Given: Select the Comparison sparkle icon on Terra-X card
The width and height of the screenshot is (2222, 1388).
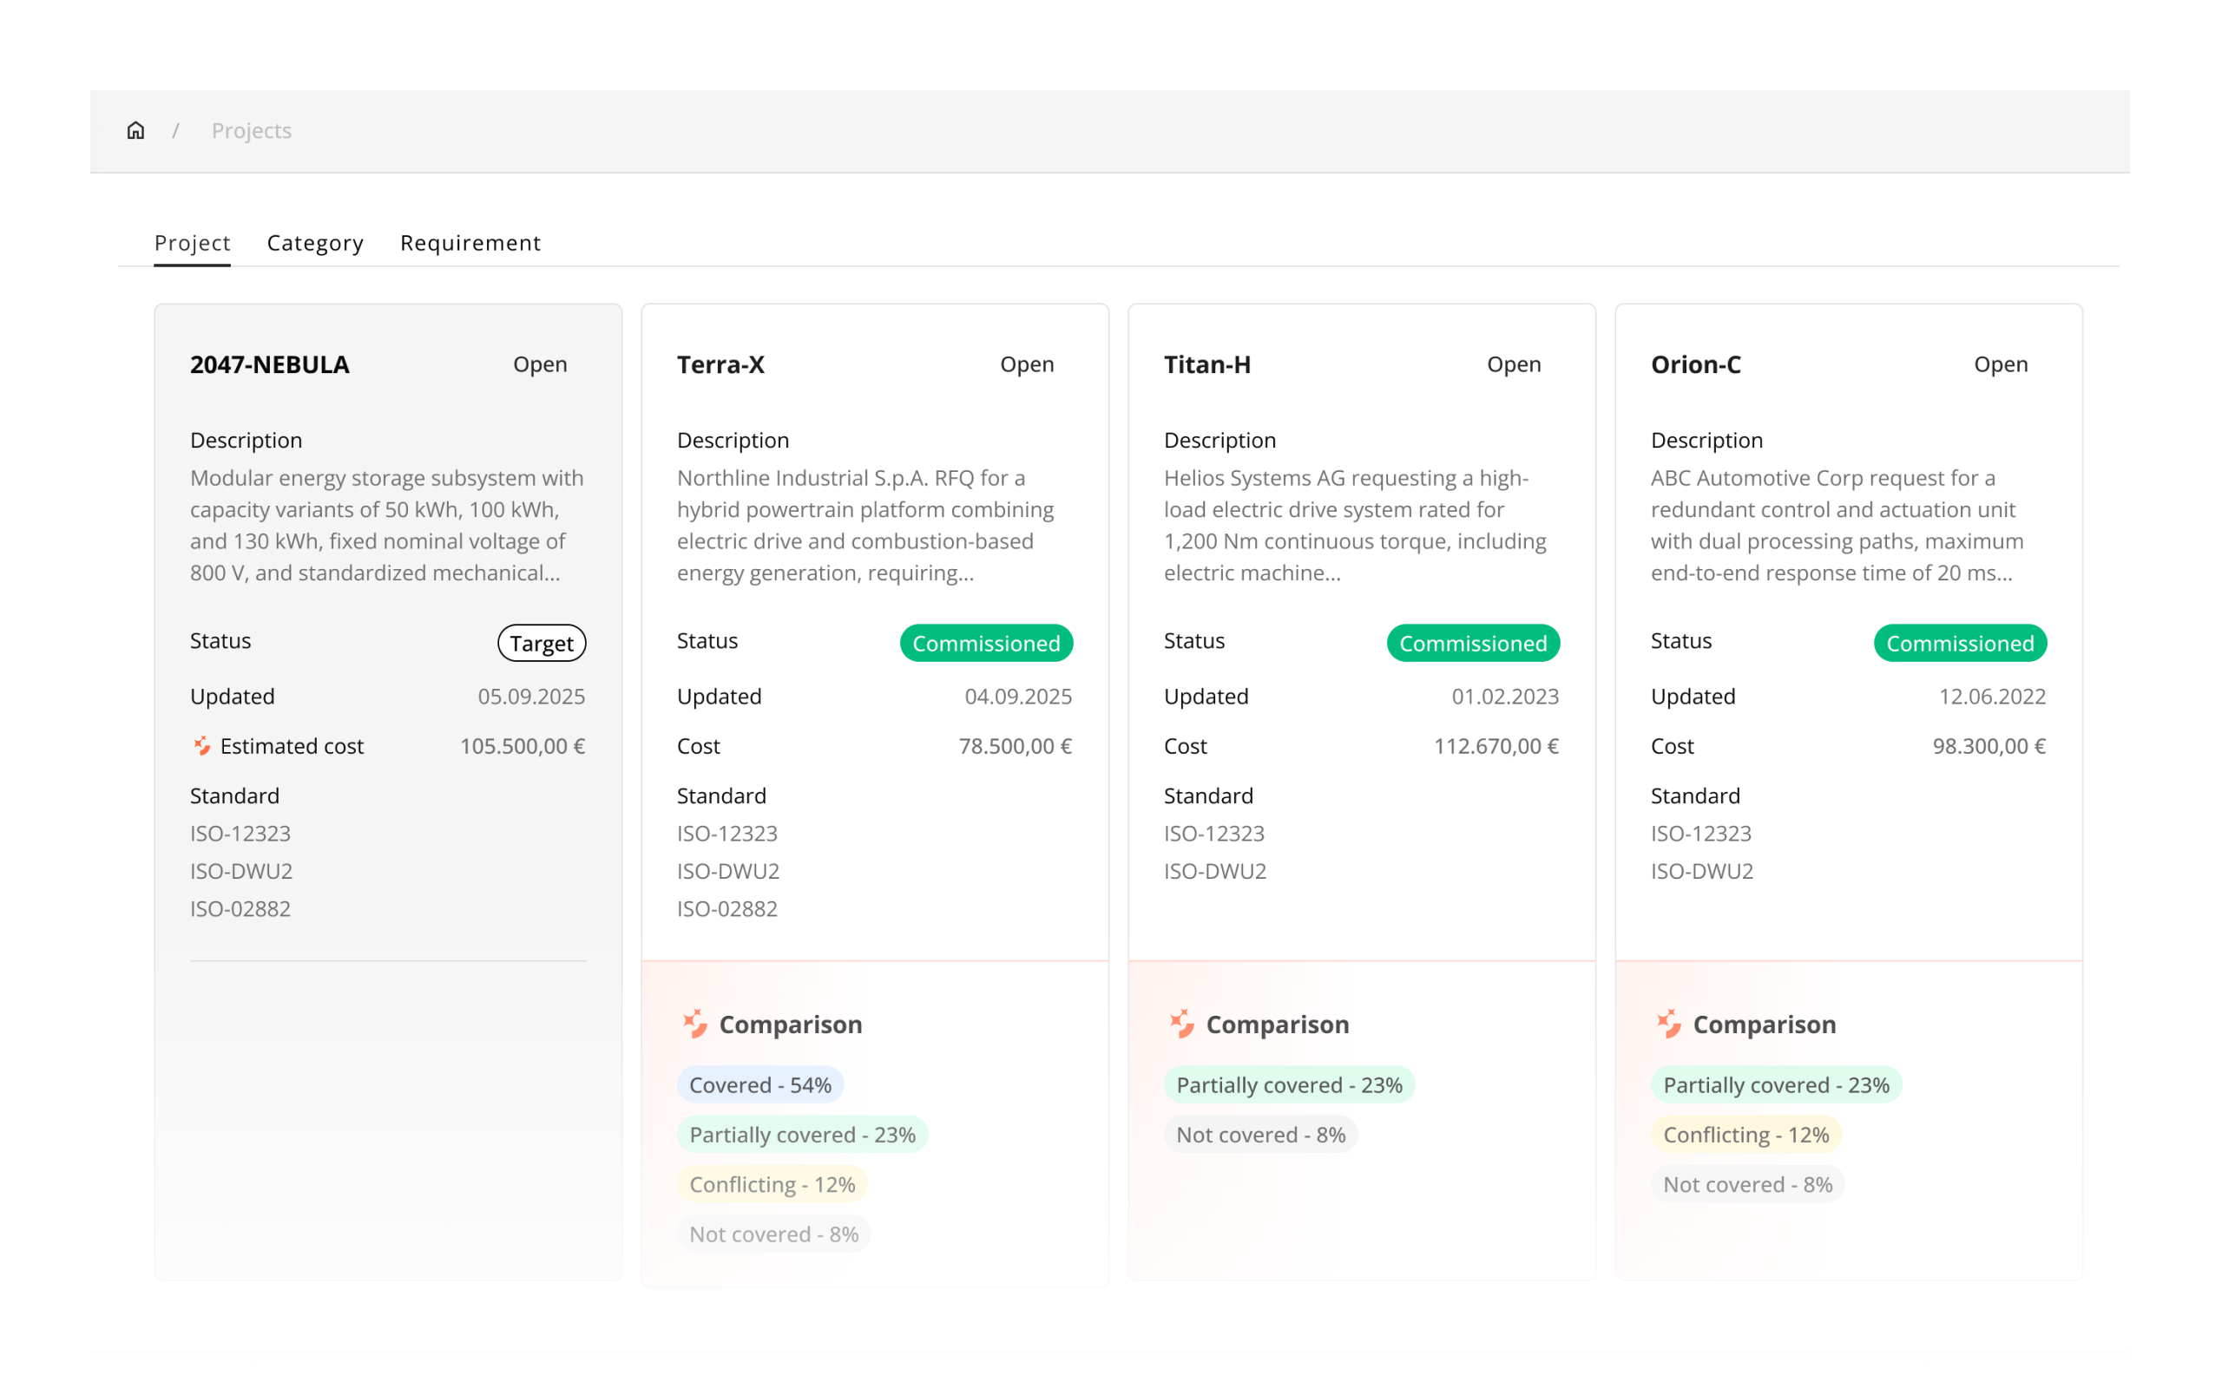Looking at the screenshot, I should pos(696,1024).
